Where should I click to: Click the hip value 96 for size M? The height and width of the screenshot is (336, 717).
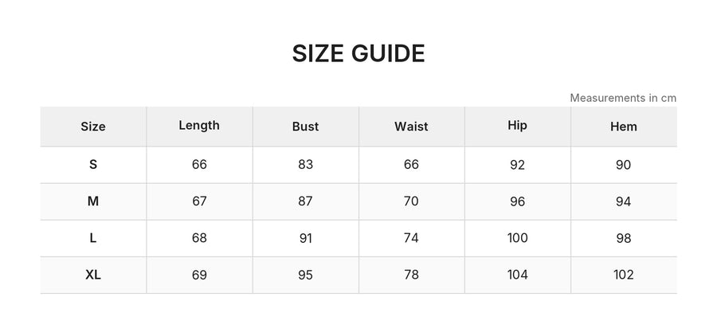point(517,201)
